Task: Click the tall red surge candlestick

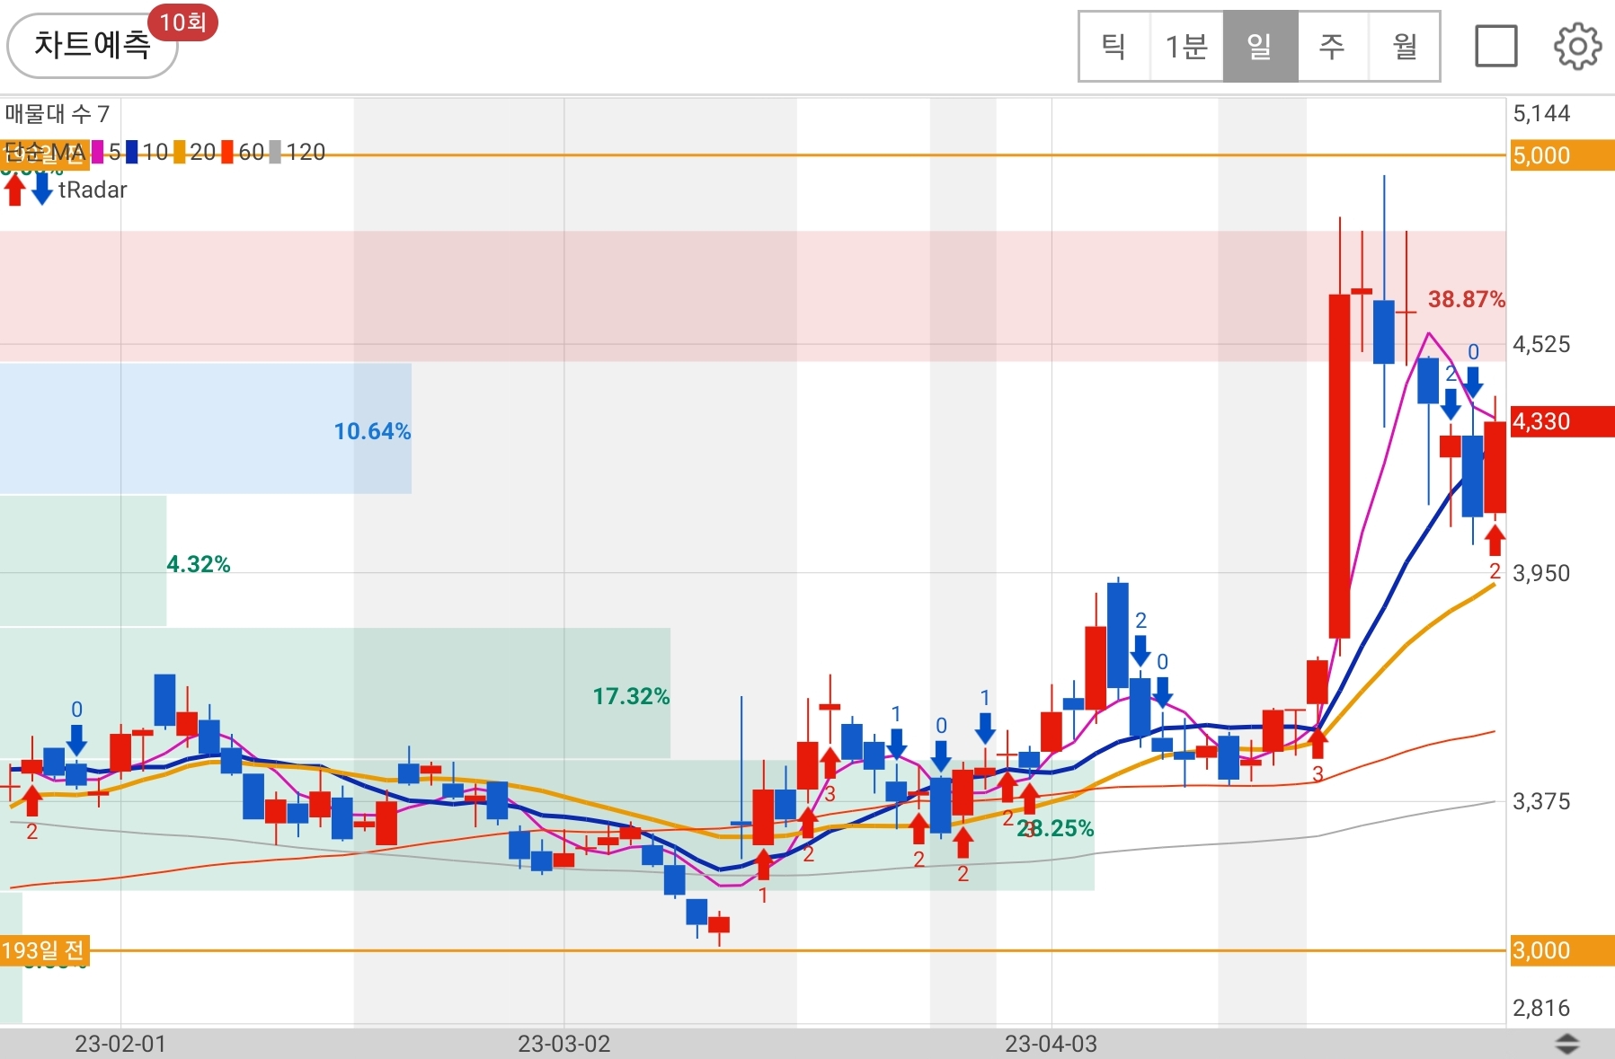Action: [x=1339, y=466]
